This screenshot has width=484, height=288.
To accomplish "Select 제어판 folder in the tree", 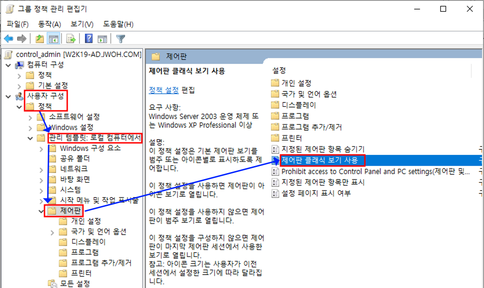I will 70,211.
